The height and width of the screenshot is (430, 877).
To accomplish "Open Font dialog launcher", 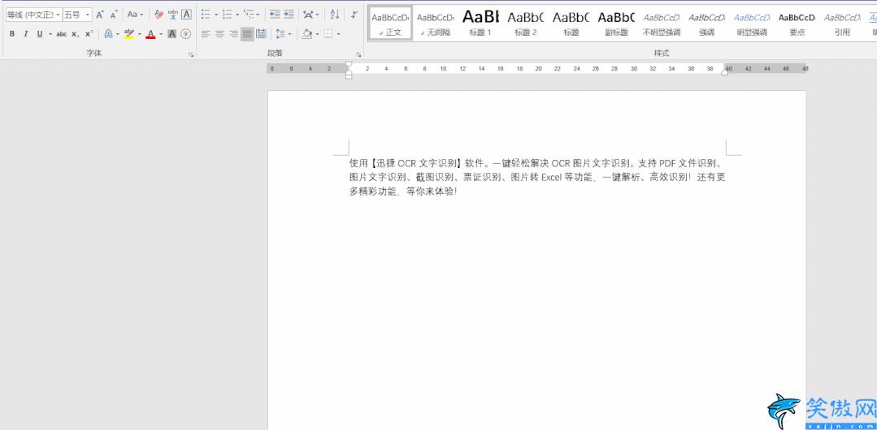I will tap(191, 54).
